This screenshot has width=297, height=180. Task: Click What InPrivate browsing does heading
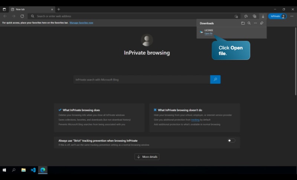coord(81,110)
